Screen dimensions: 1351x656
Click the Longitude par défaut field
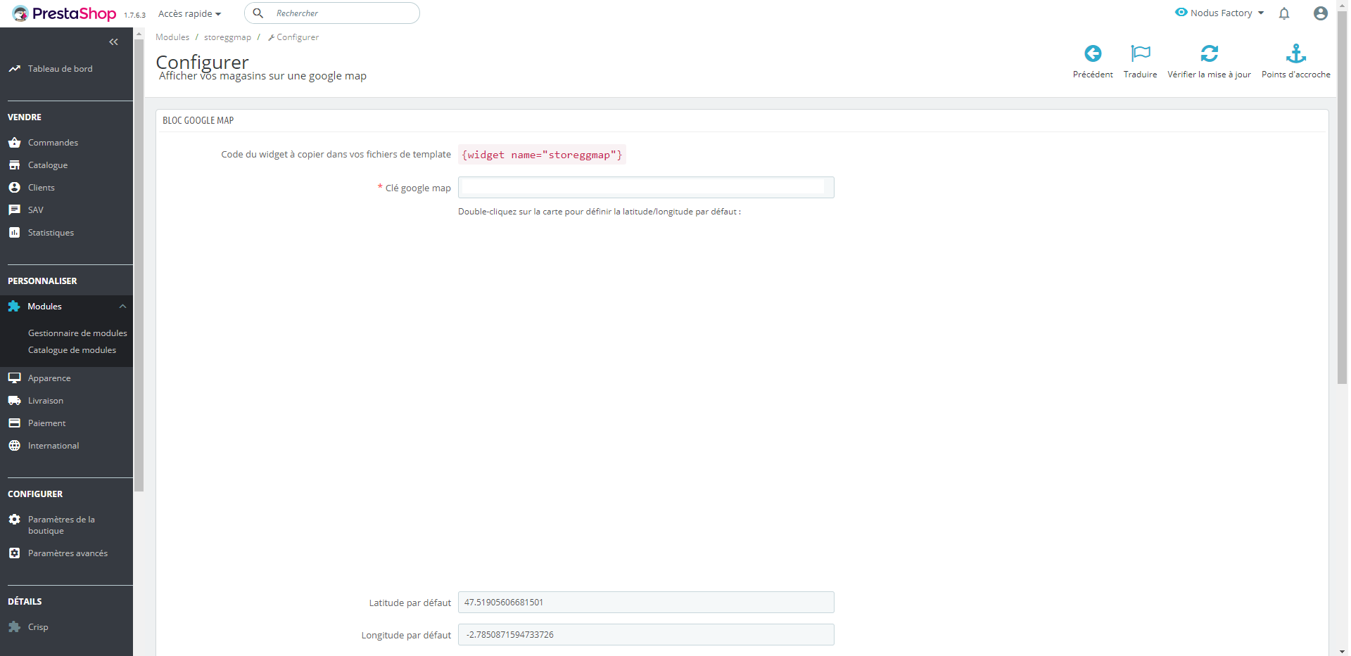pos(646,635)
